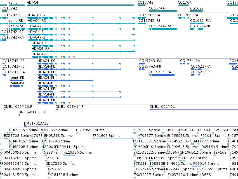This screenshot has width=238, height=179.
Task: Select EST RE19211.5prime
Action: [147, 130]
